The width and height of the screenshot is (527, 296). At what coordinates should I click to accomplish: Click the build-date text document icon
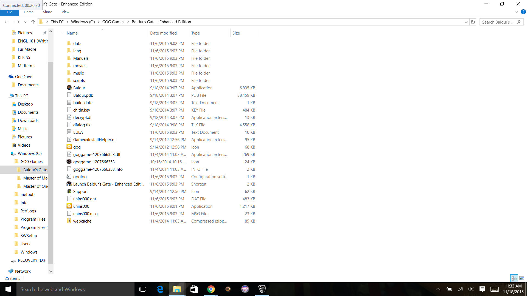tap(69, 103)
